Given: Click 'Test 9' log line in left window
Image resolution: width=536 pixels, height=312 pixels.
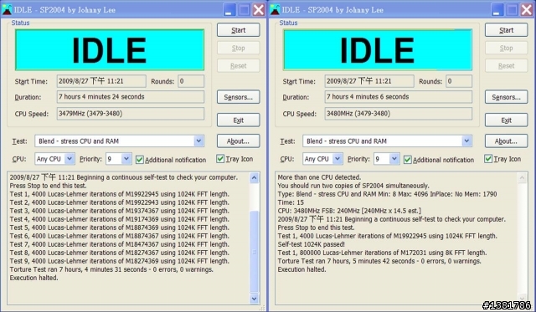Looking at the screenshot, I should coord(120,261).
